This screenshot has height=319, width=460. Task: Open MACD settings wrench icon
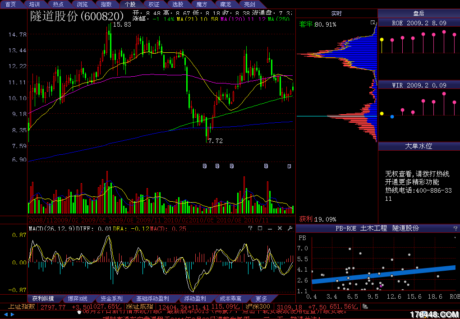pyautogui.click(x=290, y=229)
